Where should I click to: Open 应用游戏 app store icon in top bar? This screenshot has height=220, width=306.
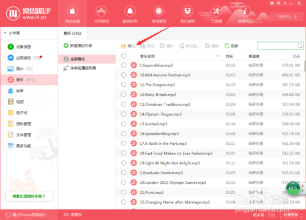coord(101,12)
